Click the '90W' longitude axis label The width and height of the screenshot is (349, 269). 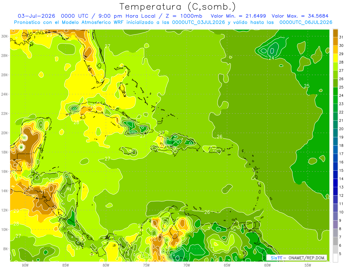[x=25, y=266]
